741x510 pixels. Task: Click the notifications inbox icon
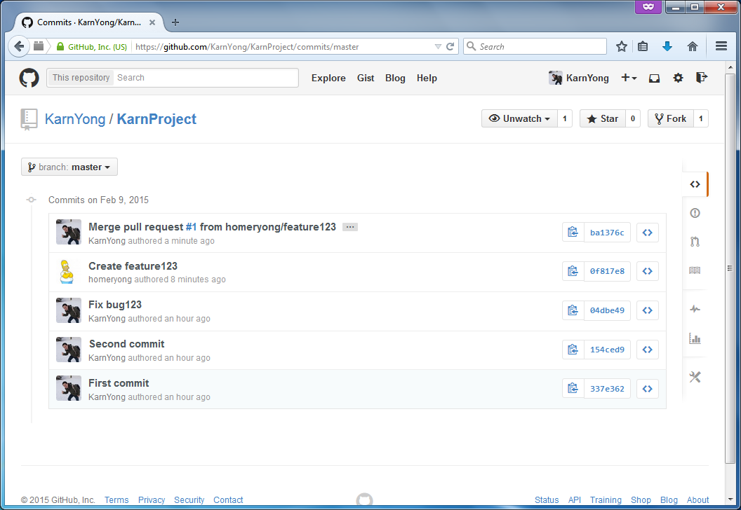click(654, 78)
